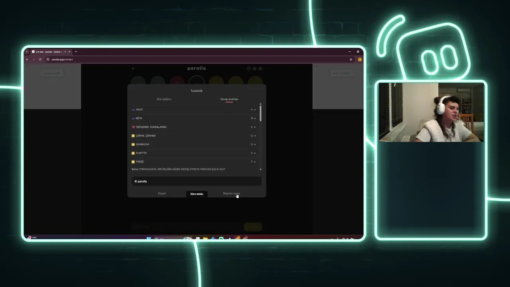Click the checkmark icon beside BETA
Viewport: 510px width, 287px height.
(x=133, y=118)
